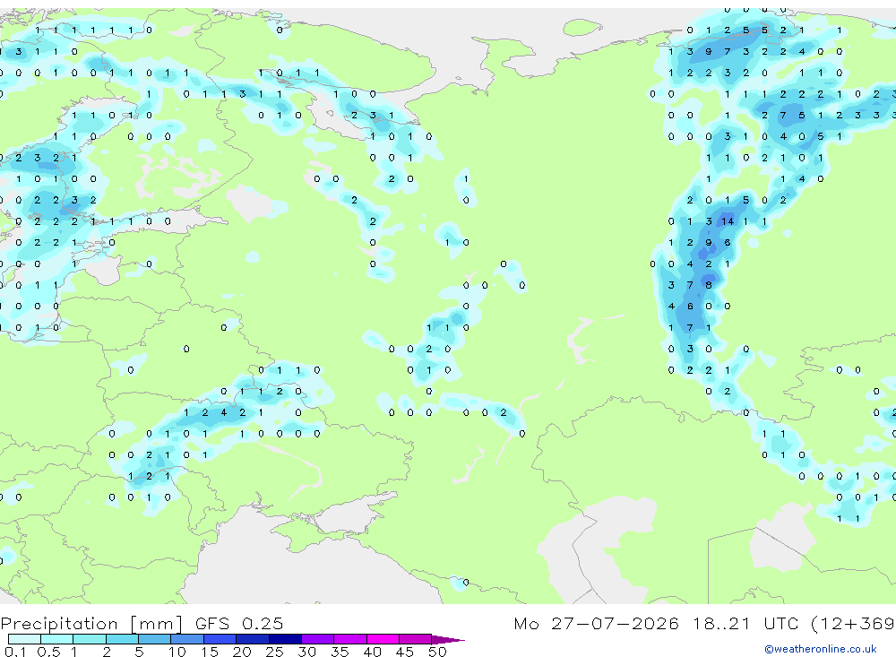896x657 pixels.
Task: Click the 35–40 mm purple legend swatch
Action: (350, 639)
